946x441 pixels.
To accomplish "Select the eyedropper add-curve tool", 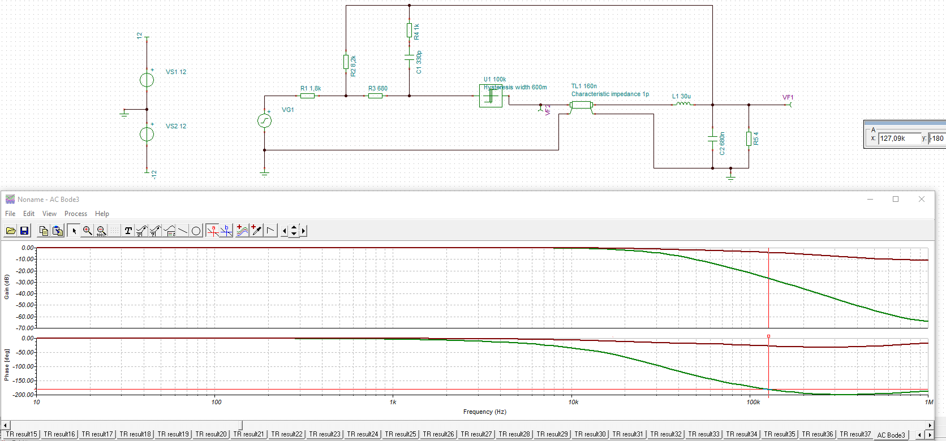I will 256,231.
